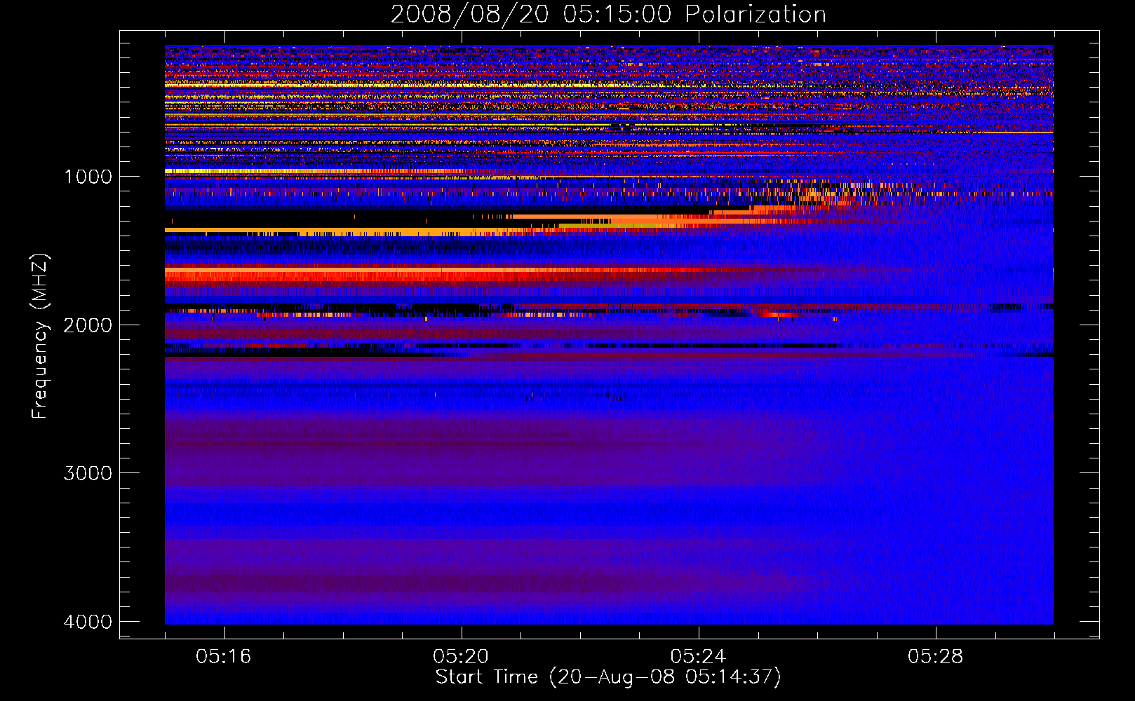Click the plot title "2008/08/20 05:15:00 Polarization"

(608, 14)
